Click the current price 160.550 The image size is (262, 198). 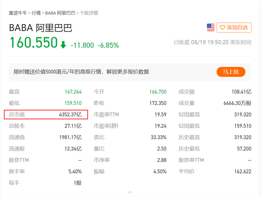pos(33,43)
